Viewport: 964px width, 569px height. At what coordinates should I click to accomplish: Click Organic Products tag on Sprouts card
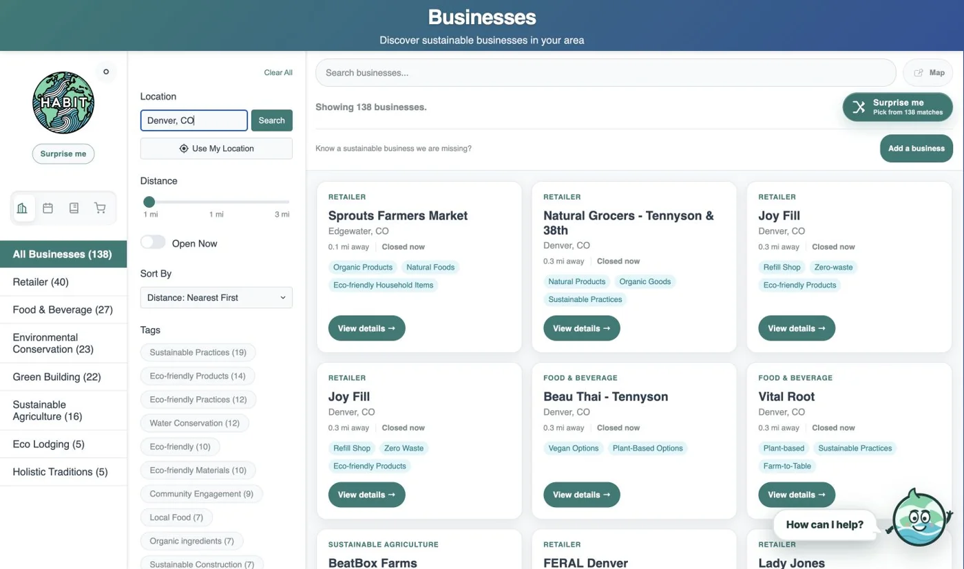pos(363,267)
